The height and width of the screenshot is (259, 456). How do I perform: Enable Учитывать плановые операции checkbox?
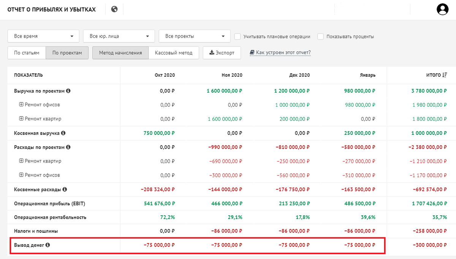click(x=237, y=36)
